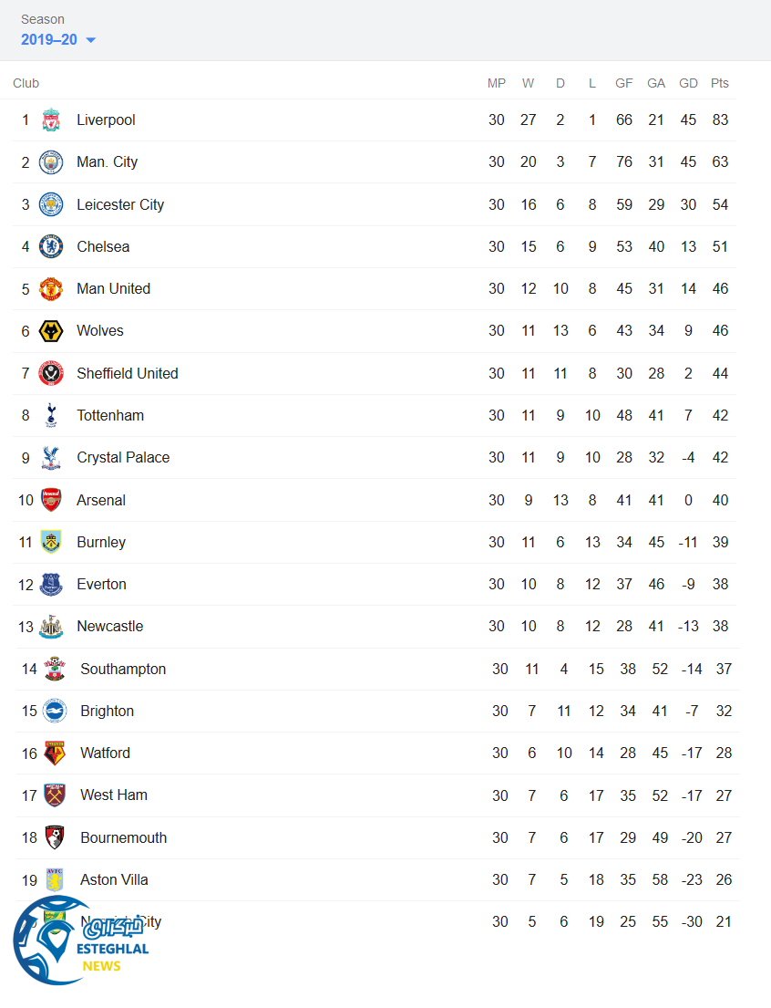Click the Pts column header

[720, 83]
